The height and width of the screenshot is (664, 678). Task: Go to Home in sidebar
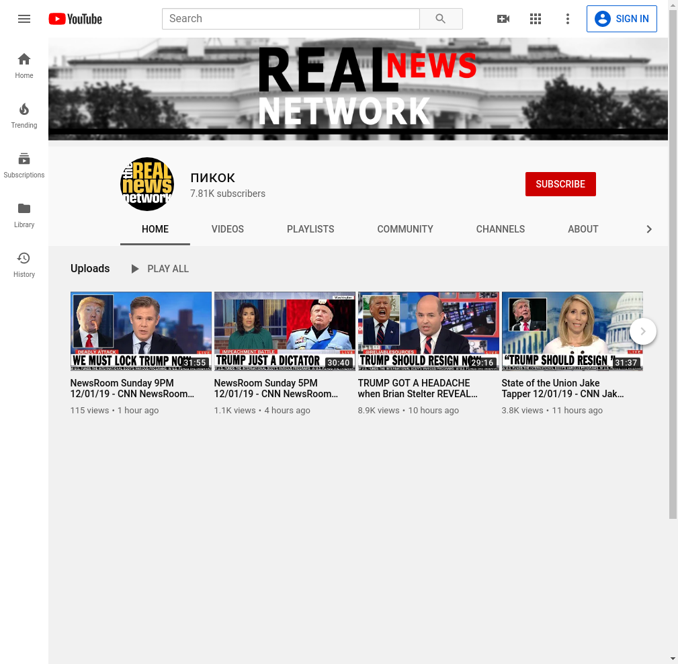pos(24,66)
